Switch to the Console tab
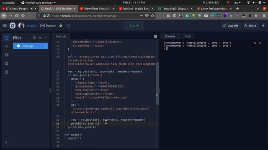This screenshot has height=150, width=268. coord(170,36)
